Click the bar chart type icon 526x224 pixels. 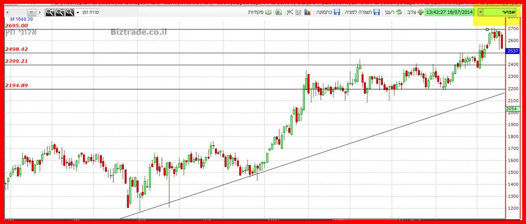click(307, 12)
